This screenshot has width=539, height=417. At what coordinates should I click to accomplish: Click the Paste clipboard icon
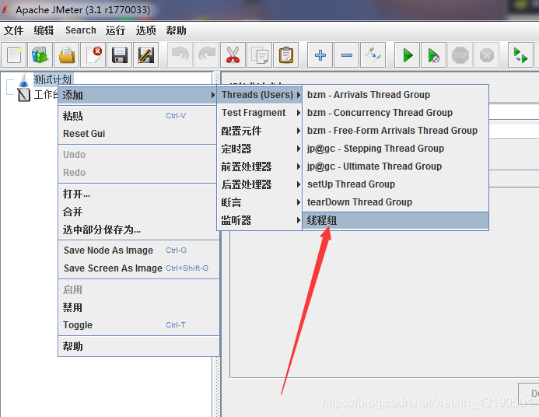click(286, 55)
